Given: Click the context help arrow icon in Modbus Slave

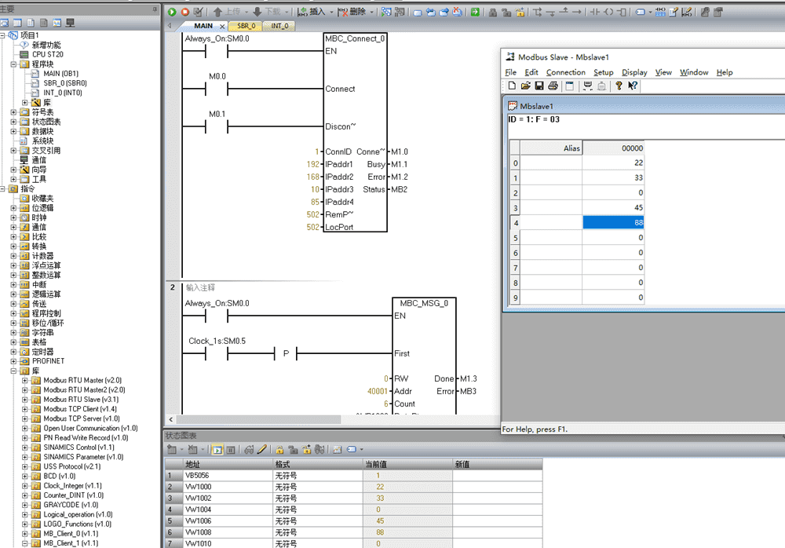Looking at the screenshot, I should (x=633, y=86).
